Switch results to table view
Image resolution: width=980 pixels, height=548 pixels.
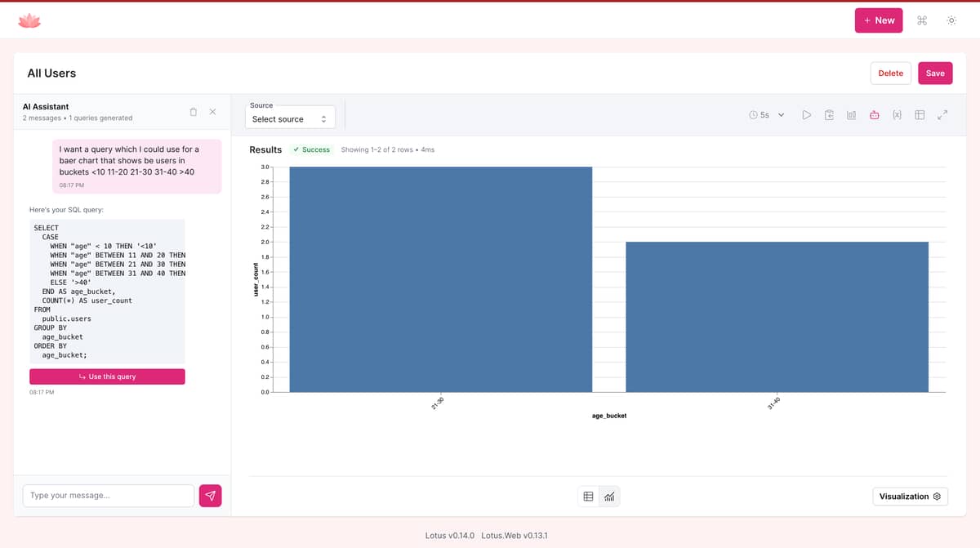588,497
